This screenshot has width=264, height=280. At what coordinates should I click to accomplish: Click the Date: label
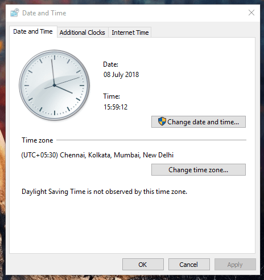click(110, 64)
